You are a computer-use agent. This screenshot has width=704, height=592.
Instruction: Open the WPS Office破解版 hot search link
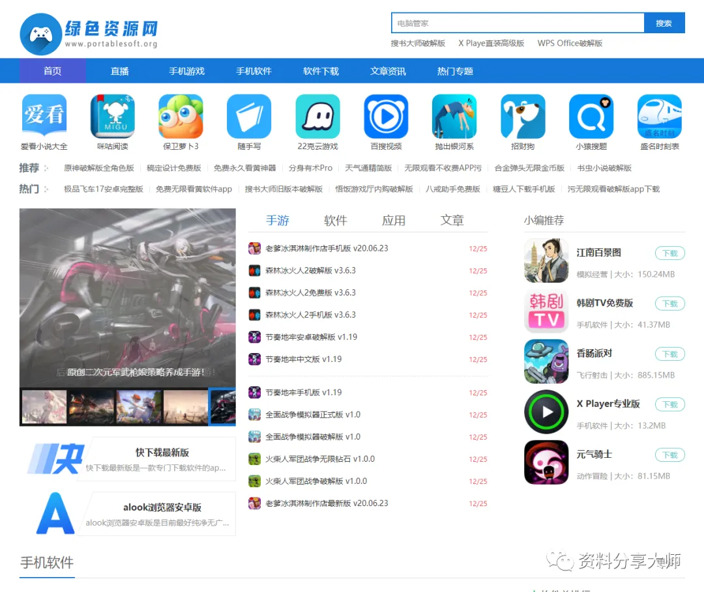(570, 43)
